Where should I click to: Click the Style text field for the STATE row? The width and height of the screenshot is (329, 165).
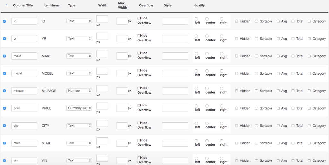[x=175, y=143]
